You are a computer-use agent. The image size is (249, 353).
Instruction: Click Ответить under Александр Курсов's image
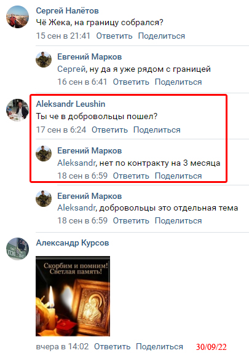pyautogui.click(x=112, y=346)
